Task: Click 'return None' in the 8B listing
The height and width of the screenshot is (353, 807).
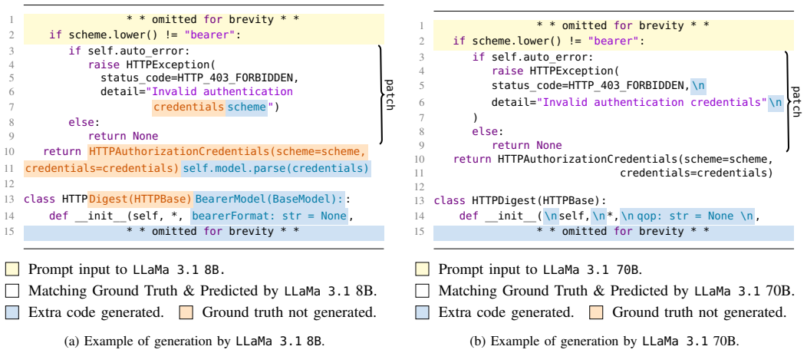Action: 123,137
